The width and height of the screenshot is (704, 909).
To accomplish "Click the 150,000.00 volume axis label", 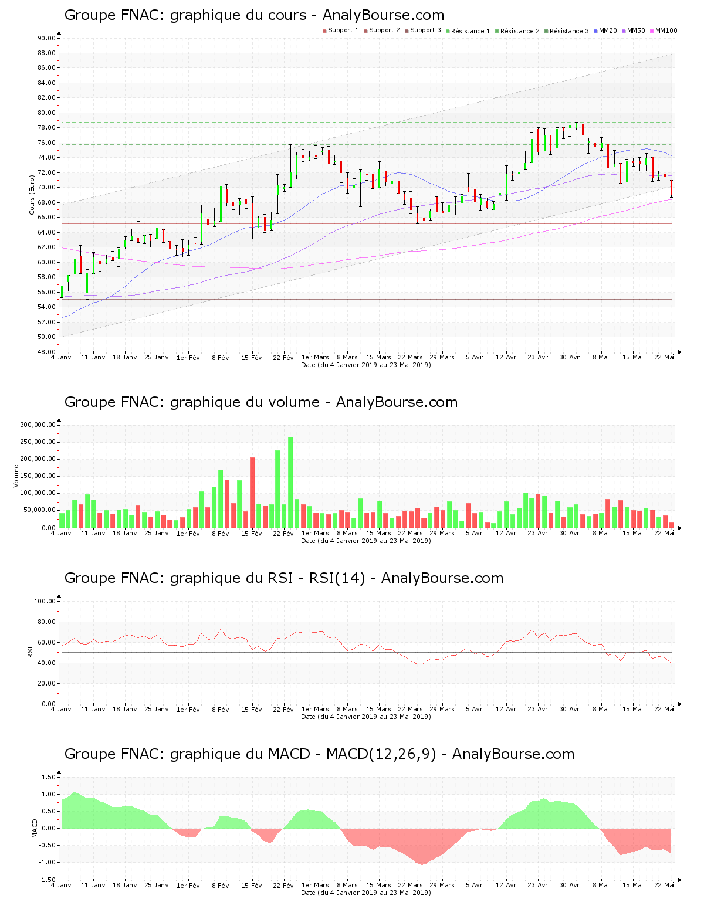I will point(38,476).
